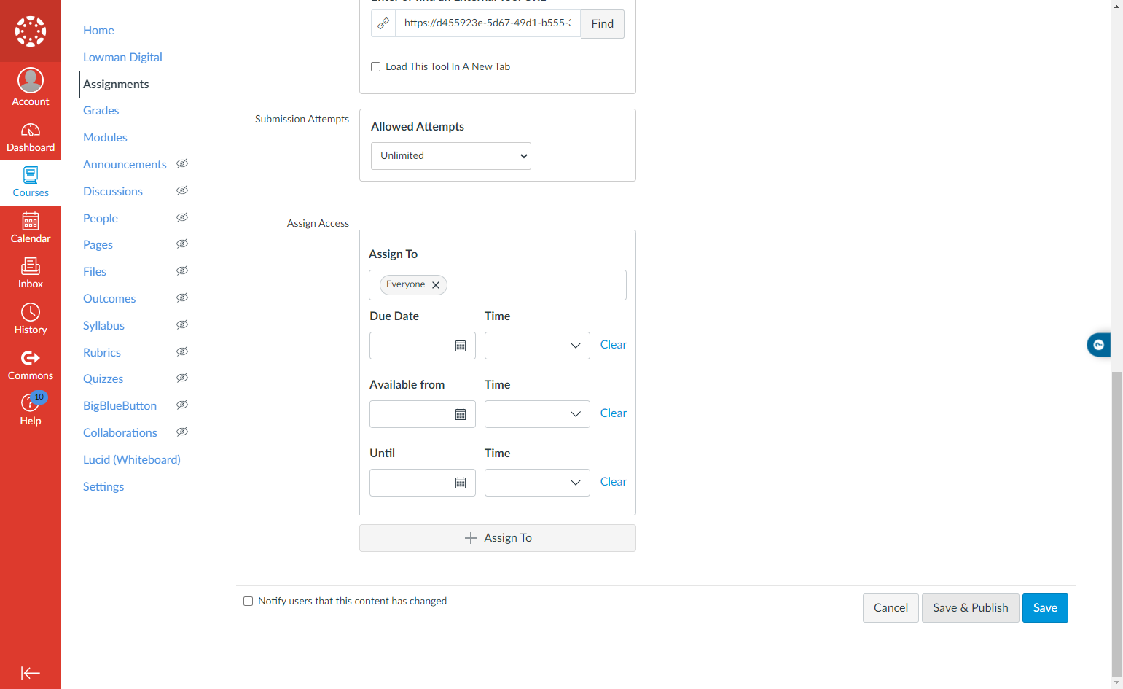Toggle visibility icon next to BigBlueButton

(182, 405)
